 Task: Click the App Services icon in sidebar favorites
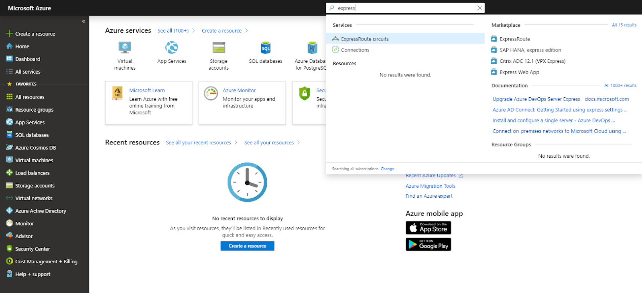coord(10,122)
